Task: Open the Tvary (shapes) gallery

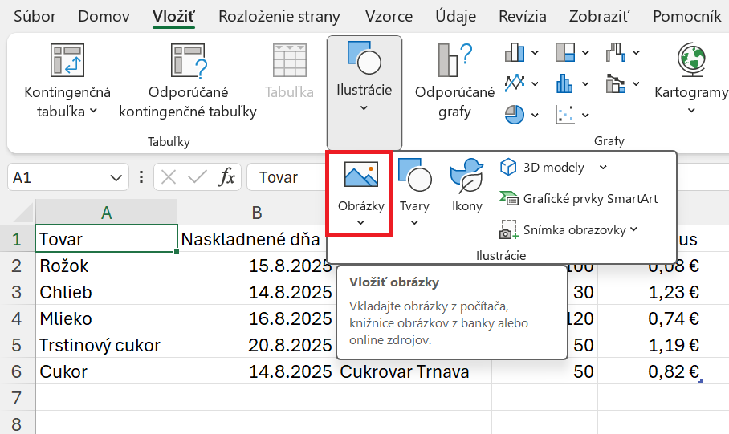Action: coord(415,193)
